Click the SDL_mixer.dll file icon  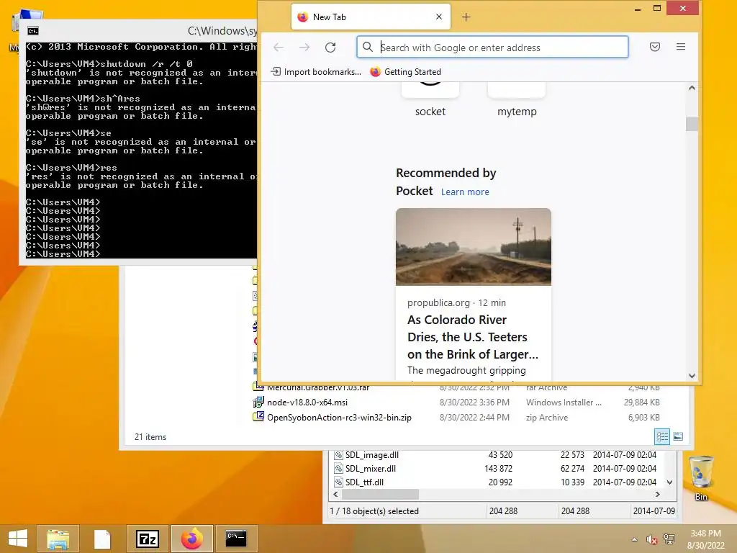pyautogui.click(x=338, y=468)
